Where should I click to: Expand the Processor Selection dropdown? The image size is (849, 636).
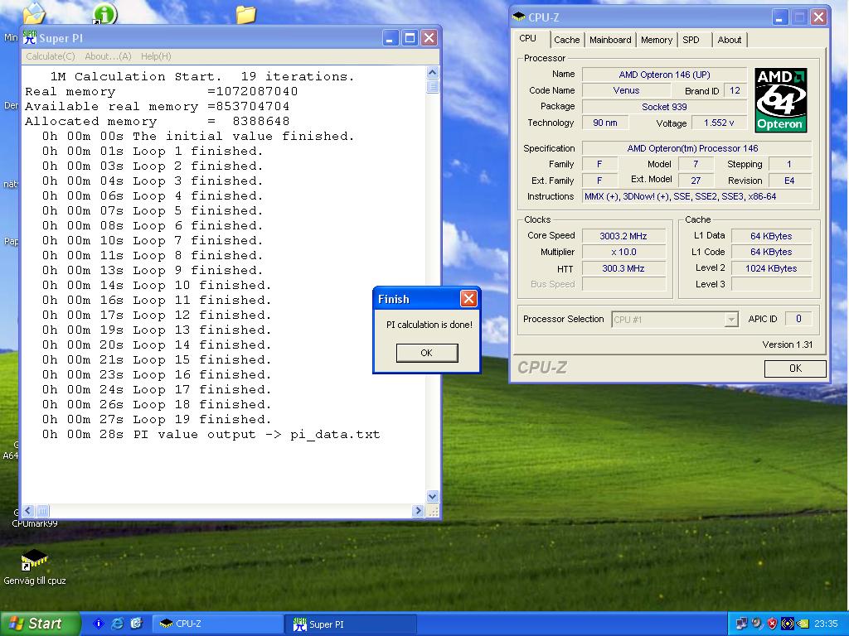(731, 319)
